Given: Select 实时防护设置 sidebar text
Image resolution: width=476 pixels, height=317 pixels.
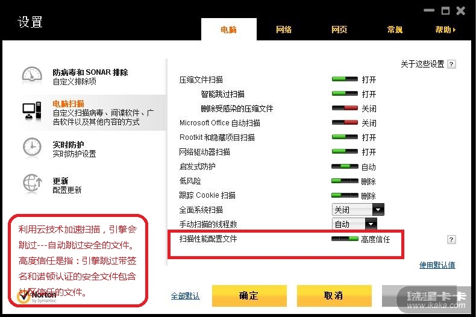Looking at the screenshot, I should click(x=74, y=154).
